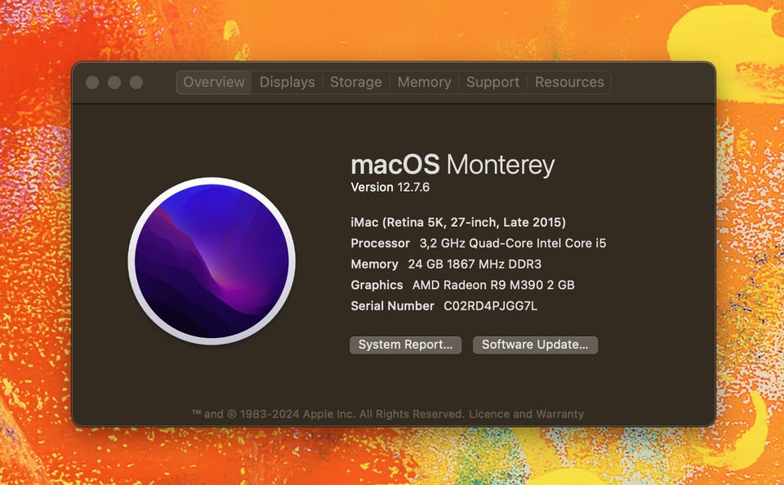Click the Graphics label
The width and height of the screenshot is (784, 485).
[376, 286]
